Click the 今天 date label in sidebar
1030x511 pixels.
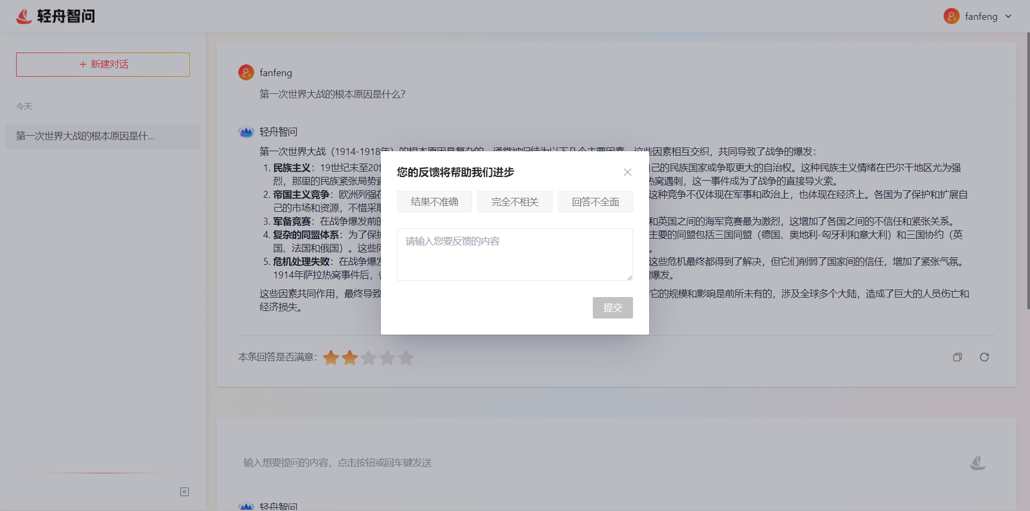point(24,107)
